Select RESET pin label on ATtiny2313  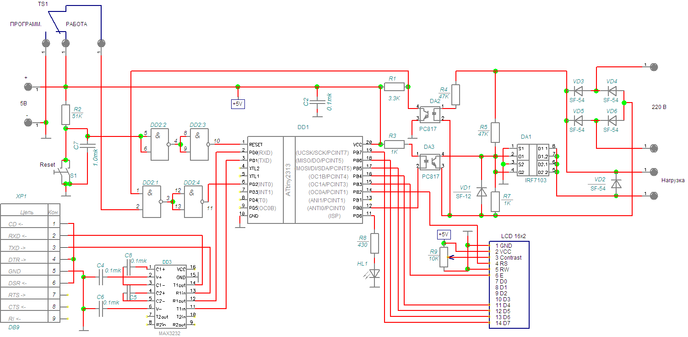[x=256, y=144]
